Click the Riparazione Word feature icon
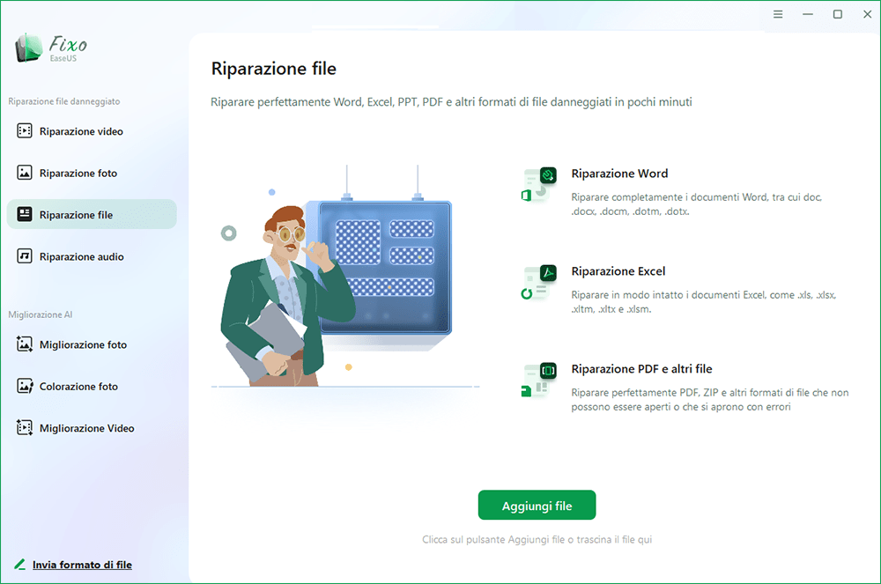This screenshot has height=584, width=881. [539, 185]
